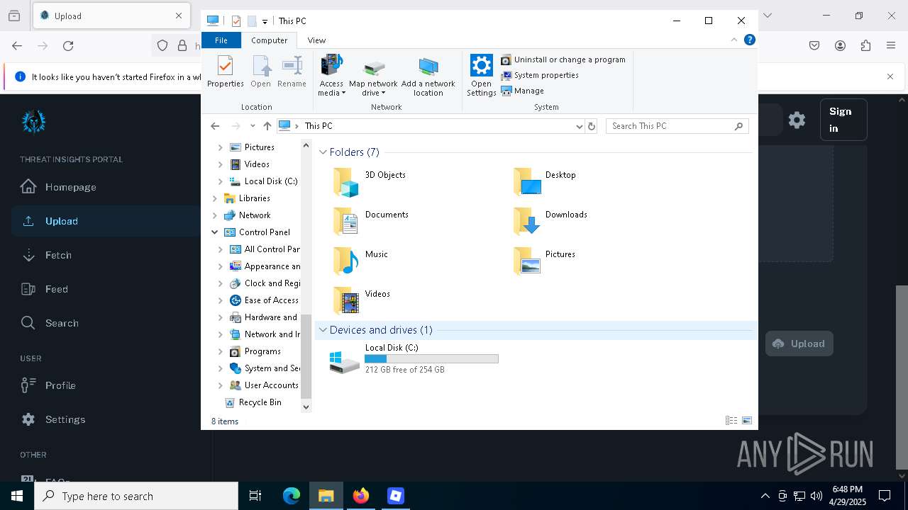Open recent locations dropdown arrow
Viewport: 908px width, 510px height.
pos(252,126)
